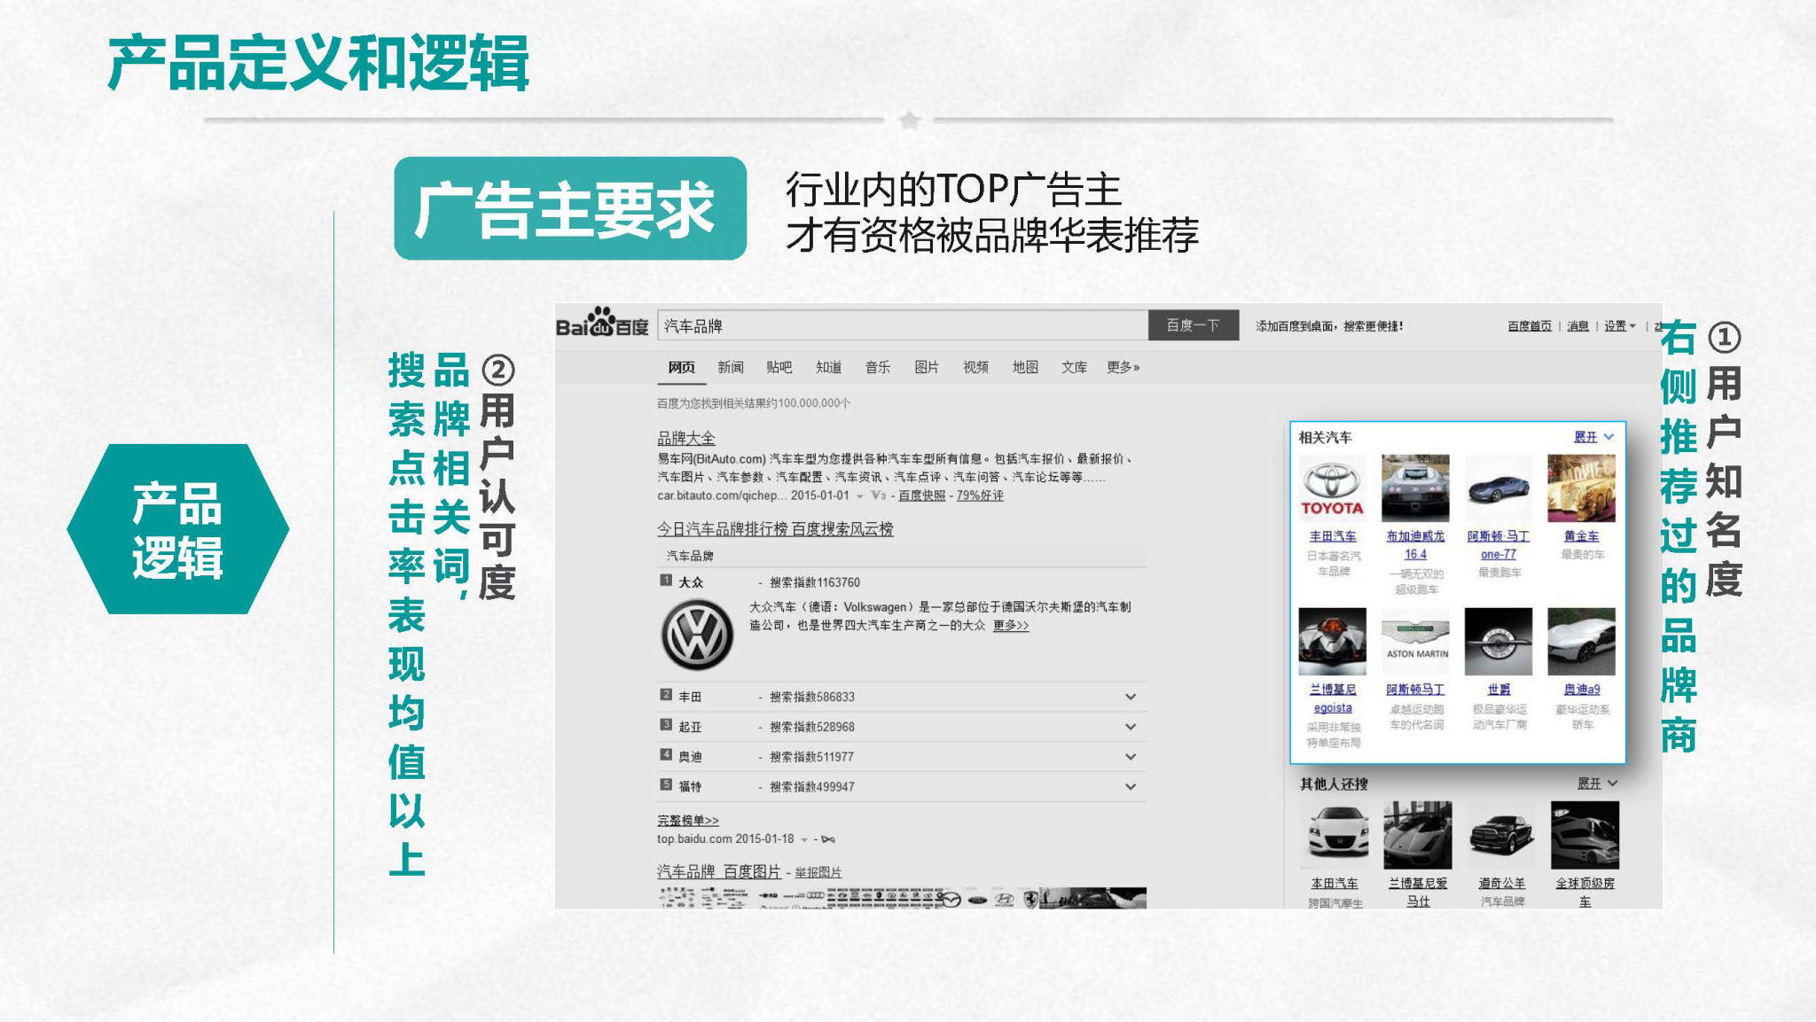Open the Bugatti Veyron 16.4 car thumbnail
The width and height of the screenshot is (1816, 1022).
click(x=1415, y=488)
